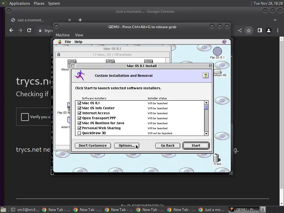This screenshot has width=284, height=213.
Task: Open QEMU View menu
Action: [79, 35]
